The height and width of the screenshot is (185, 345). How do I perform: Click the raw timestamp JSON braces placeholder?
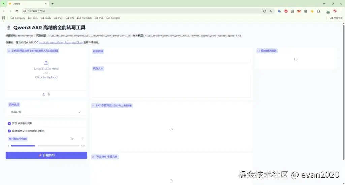coord(296,59)
